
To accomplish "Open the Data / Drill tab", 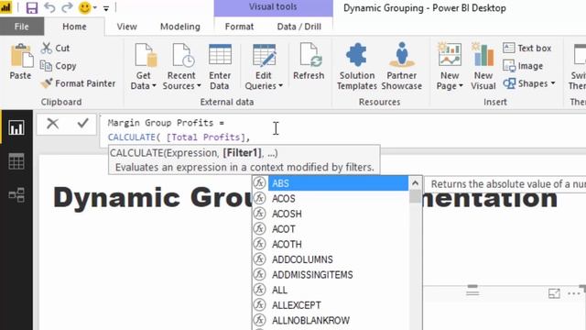I will (x=299, y=27).
